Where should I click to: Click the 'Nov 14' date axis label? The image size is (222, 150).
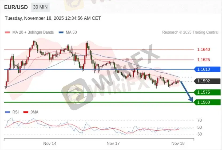[50, 144]
